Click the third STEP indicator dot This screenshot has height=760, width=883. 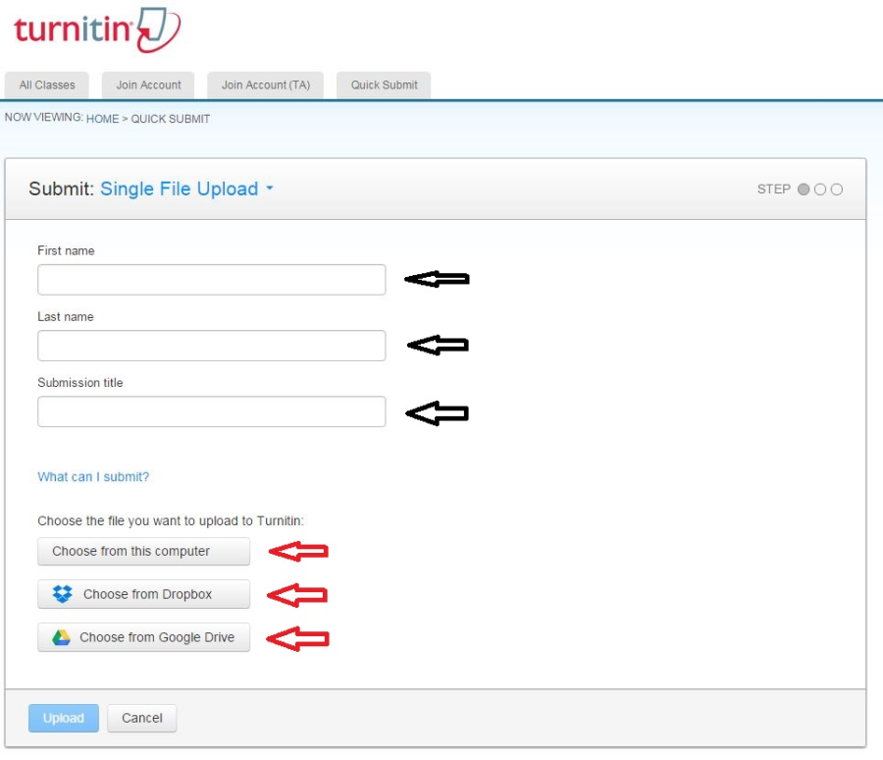pyautogui.click(x=837, y=190)
